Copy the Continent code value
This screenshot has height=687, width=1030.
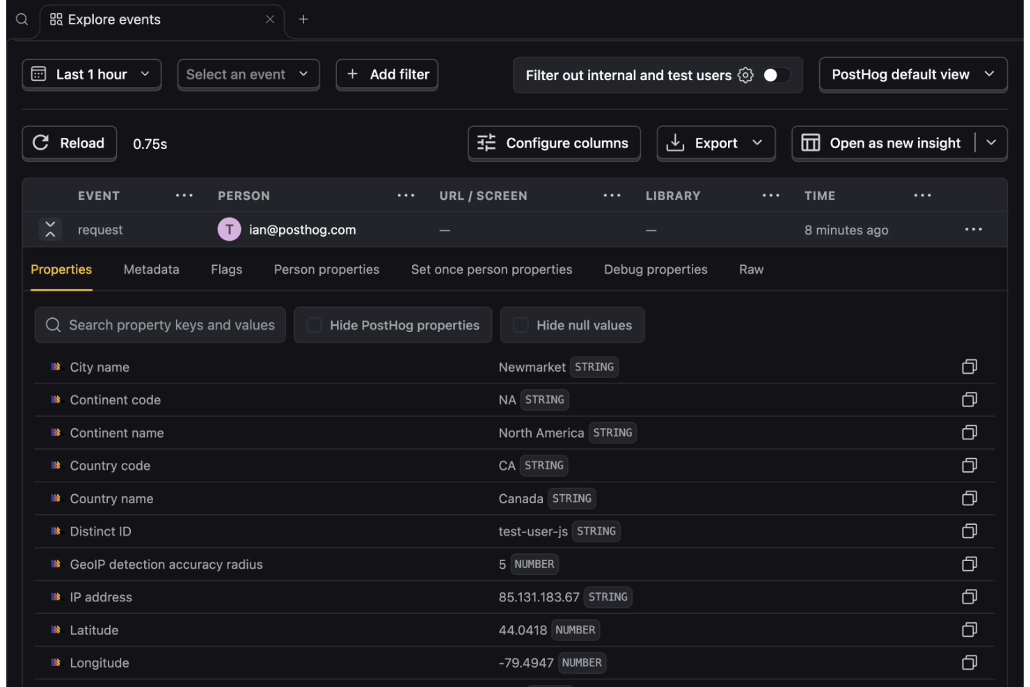tap(969, 400)
